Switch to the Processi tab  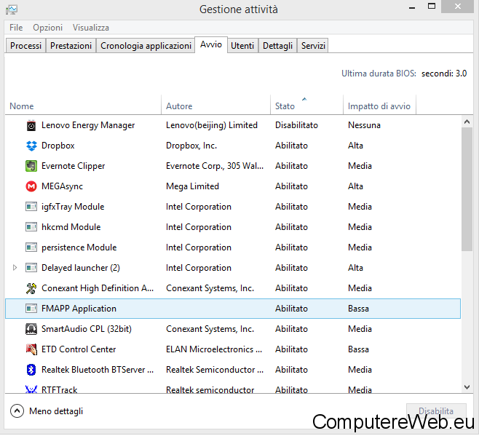pyautogui.click(x=25, y=46)
